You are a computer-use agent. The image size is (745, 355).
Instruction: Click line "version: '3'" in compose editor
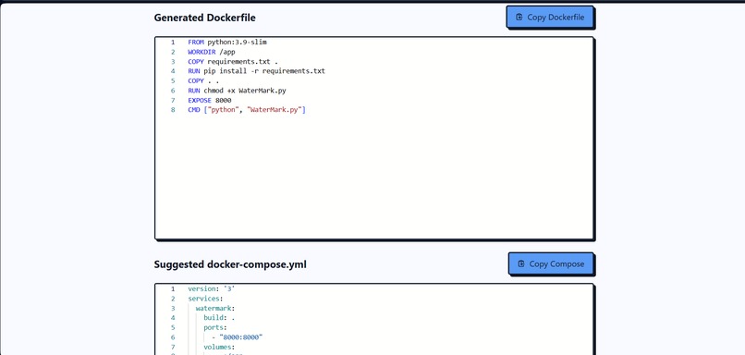click(212, 288)
